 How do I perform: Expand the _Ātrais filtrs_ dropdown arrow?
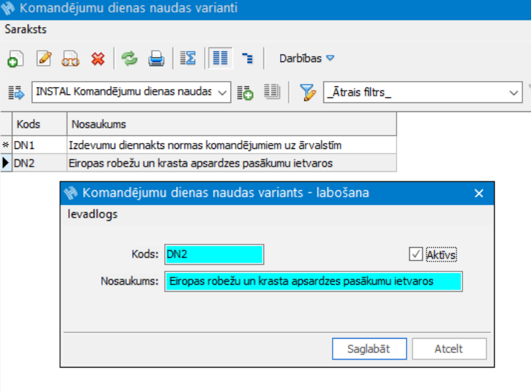coord(514,92)
